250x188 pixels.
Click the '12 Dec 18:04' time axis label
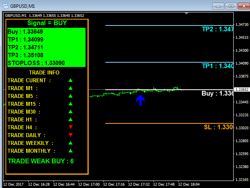point(189,184)
